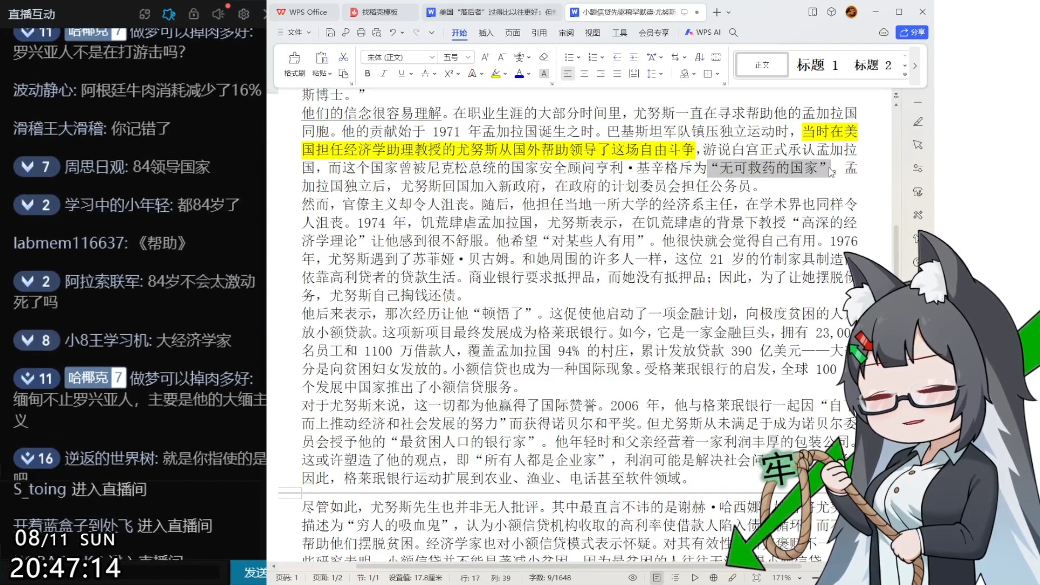Viewport: 1040px width, 585px height.
Task: Click the Undo arrow icon
Action: (x=393, y=32)
